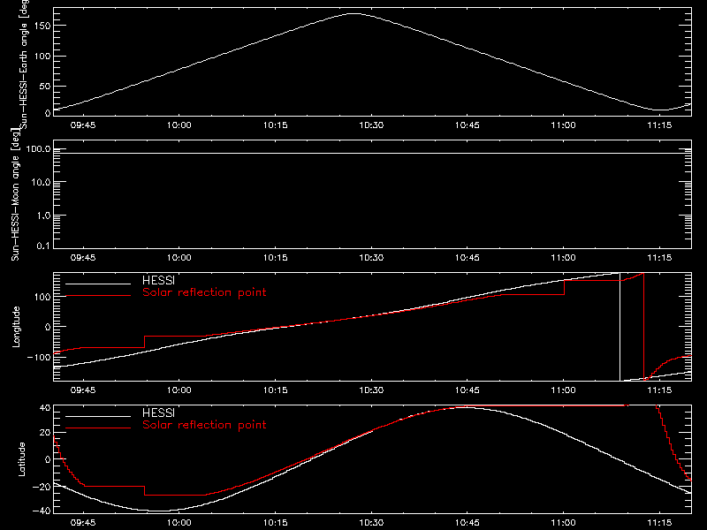Click red vertical wrap line in Longitude plot
707x530 pixels.
tap(643, 327)
